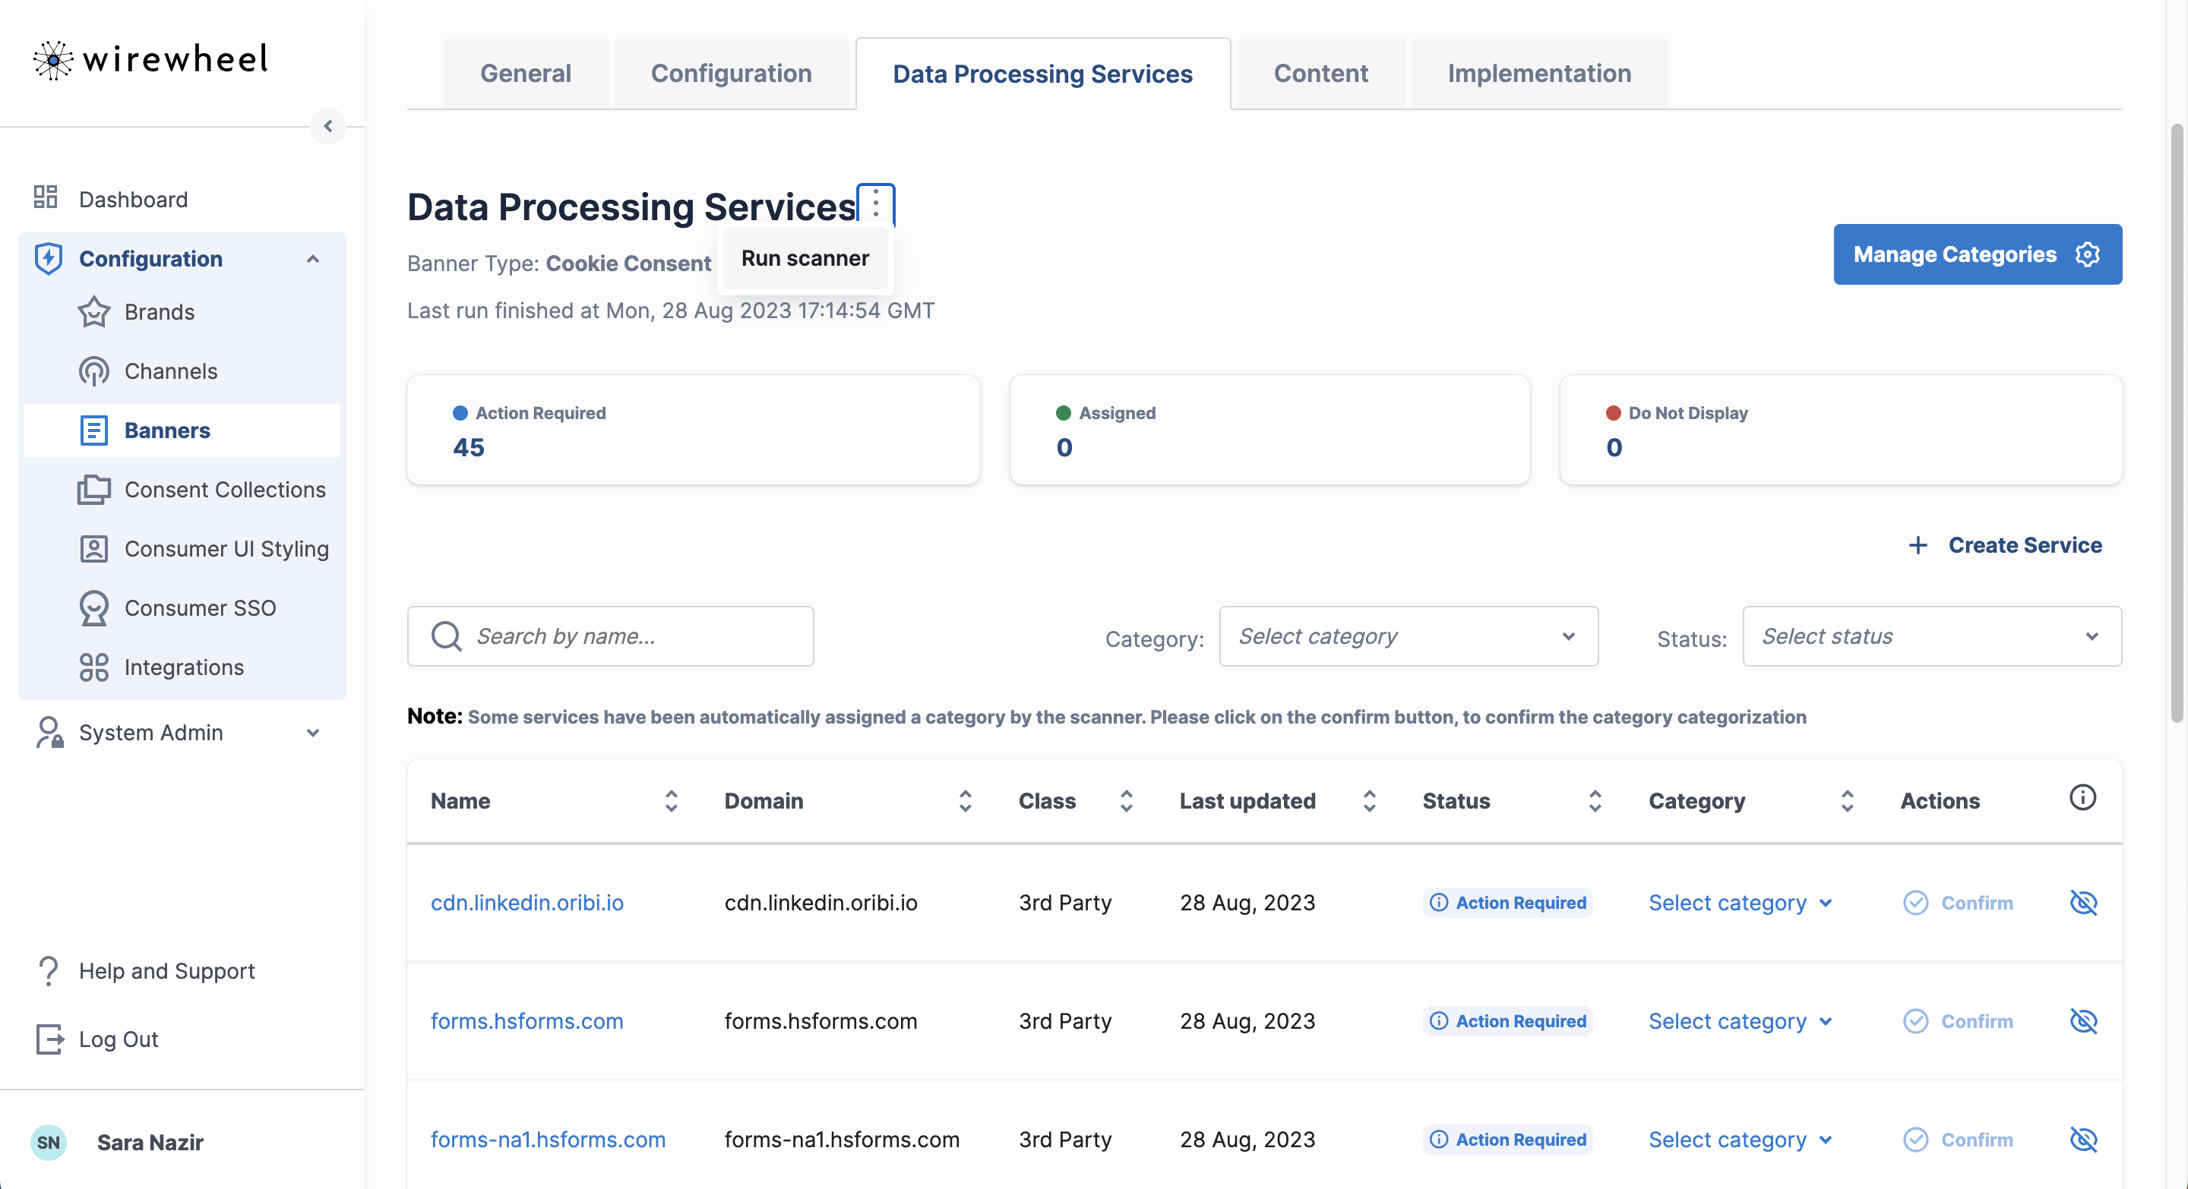
Task: Open the Category filter dropdown
Action: (1409, 636)
